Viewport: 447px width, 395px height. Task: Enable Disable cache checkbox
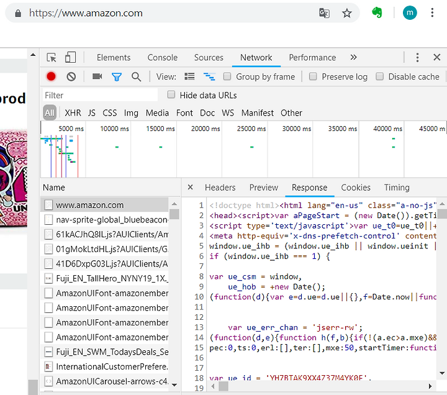[x=379, y=76]
